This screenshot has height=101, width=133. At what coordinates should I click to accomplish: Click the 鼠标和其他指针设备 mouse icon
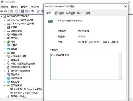[x=9, y=67]
